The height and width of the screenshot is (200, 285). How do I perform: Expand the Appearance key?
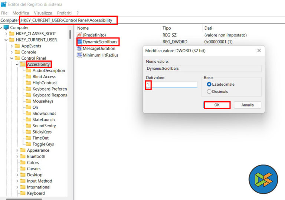click(x=17, y=150)
